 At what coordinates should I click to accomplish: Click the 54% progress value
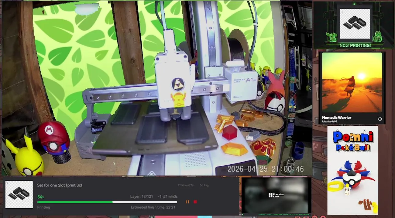pos(41,197)
